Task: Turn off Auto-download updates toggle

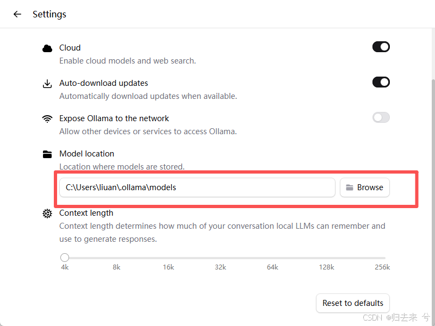Action: [381, 82]
